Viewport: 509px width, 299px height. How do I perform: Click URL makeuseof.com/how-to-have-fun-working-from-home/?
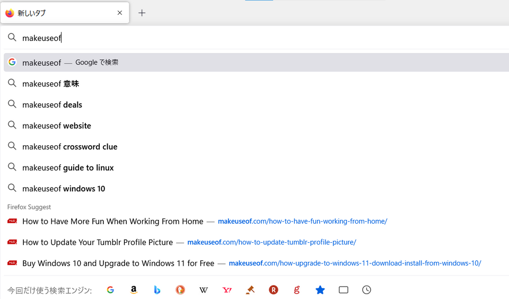pyautogui.click(x=303, y=222)
